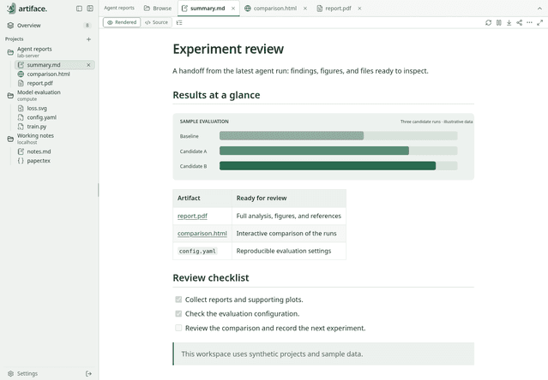Click the Review checklist heading
This screenshot has width=548, height=380.
pyautogui.click(x=211, y=277)
